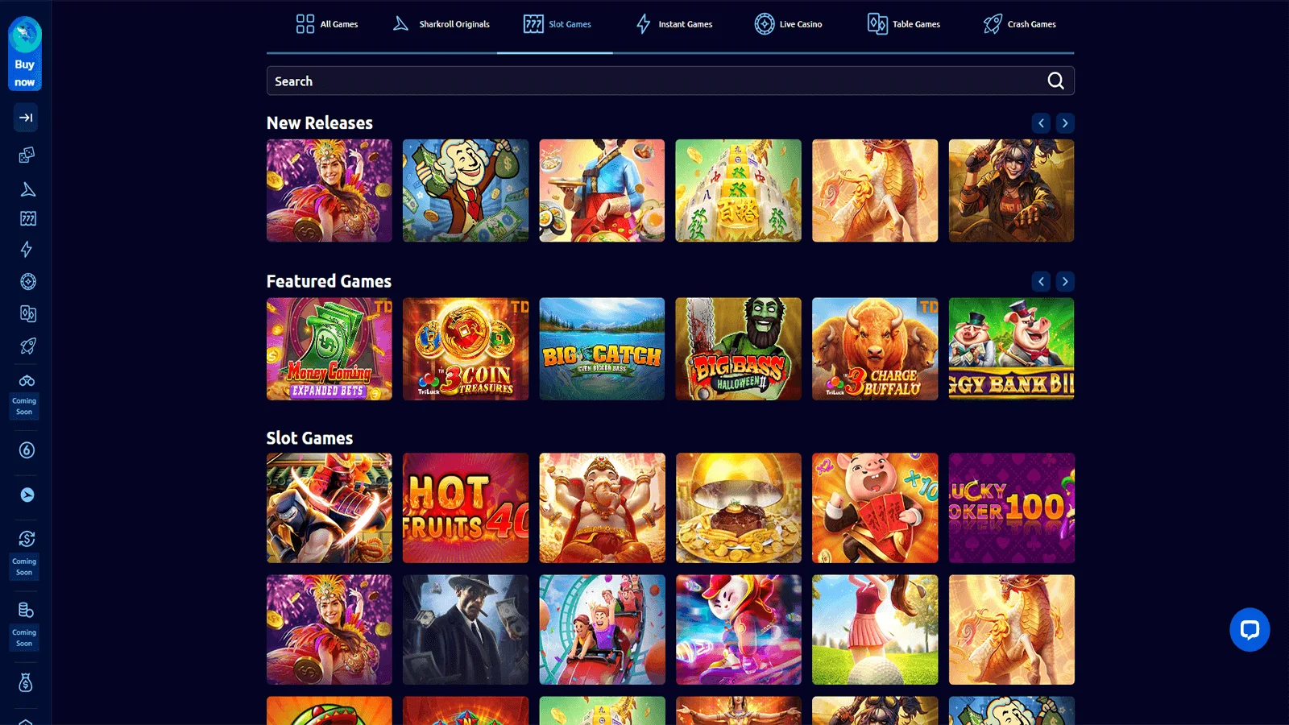Open the Korean hanbok food game thumbnail
The image size is (1289, 725).
click(602, 191)
